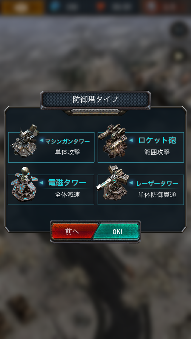Image resolution: width=191 pixels, height=339 pixels.
Task: Select the rocket cannon turret image
Action: coord(113,141)
